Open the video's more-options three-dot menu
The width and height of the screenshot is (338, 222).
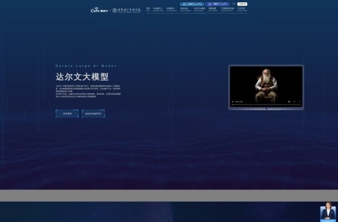pos(300,102)
